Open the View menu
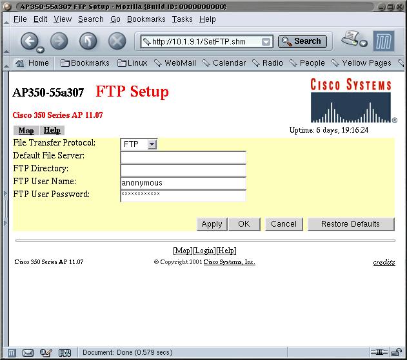Viewport: 407px width, 360px height. [63, 19]
